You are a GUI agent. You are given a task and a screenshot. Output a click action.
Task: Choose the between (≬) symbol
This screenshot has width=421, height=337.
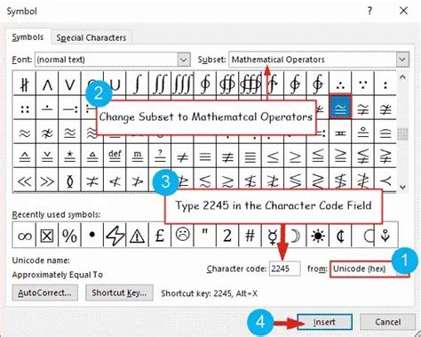(x=69, y=180)
